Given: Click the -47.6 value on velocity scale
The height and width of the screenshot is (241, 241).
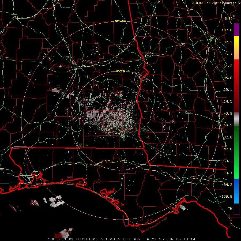Looking at the screenshot, I should tap(227, 149).
